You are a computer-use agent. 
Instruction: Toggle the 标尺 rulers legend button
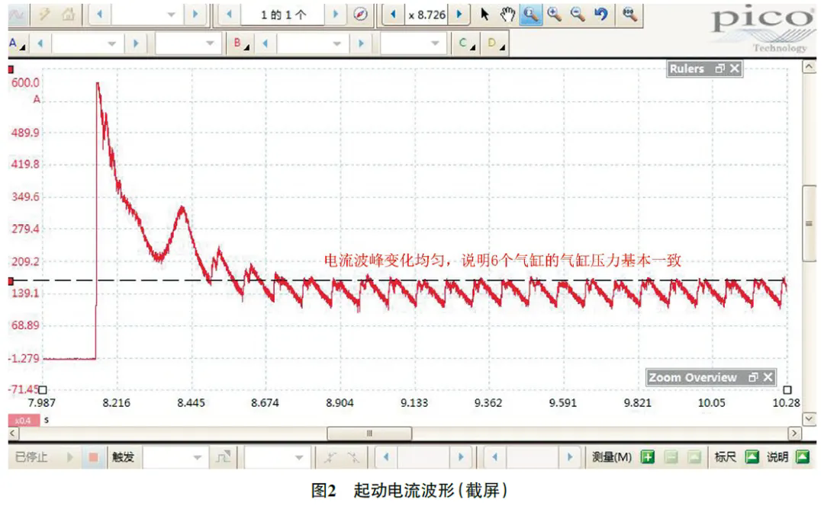click(752, 457)
